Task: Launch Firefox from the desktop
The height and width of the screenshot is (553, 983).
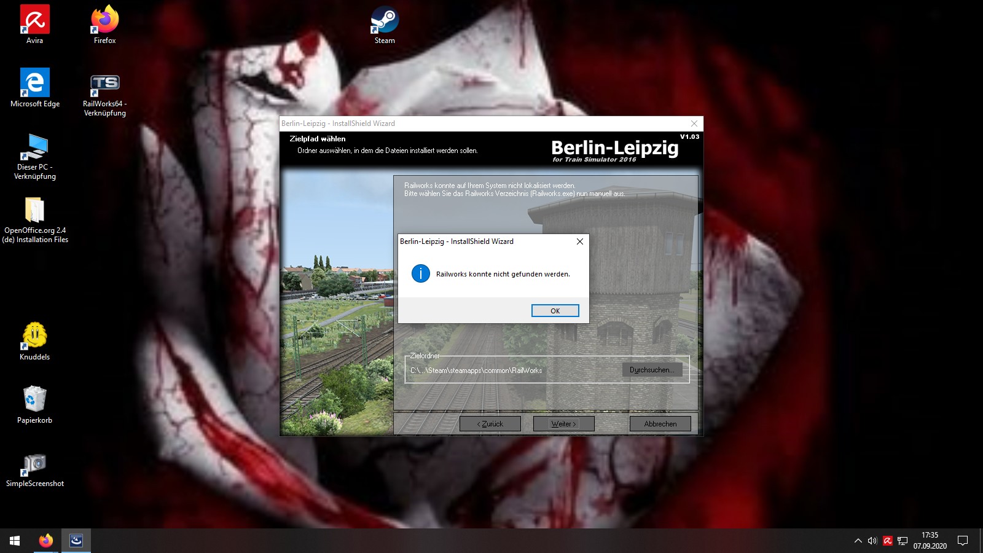Action: tap(105, 25)
